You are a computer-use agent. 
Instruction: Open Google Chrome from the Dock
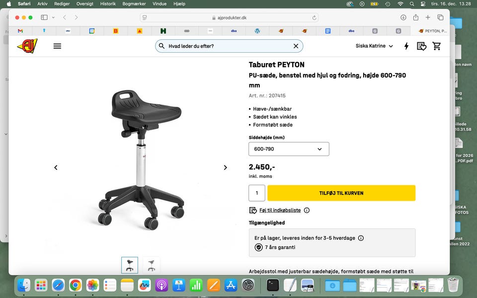point(76,285)
